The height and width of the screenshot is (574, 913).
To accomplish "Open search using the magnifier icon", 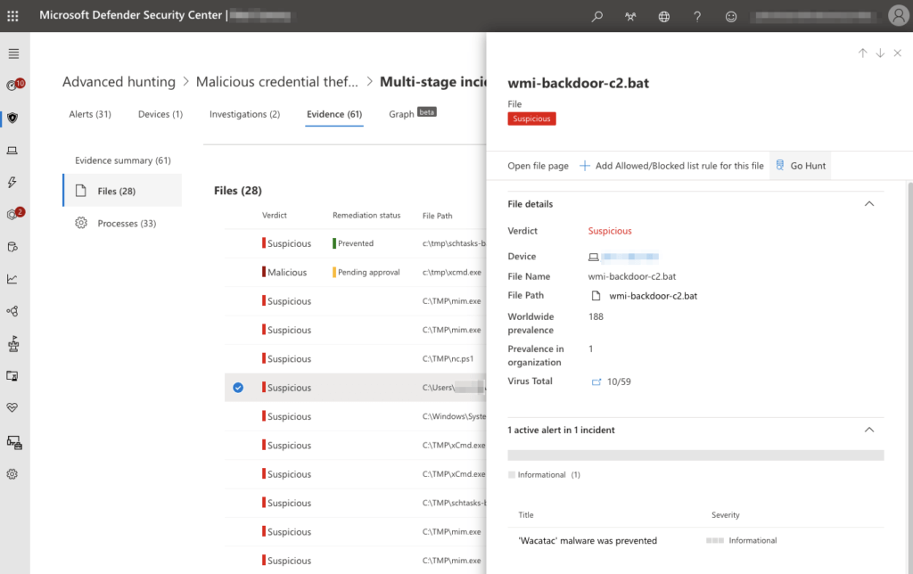I will tap(596, 16).
